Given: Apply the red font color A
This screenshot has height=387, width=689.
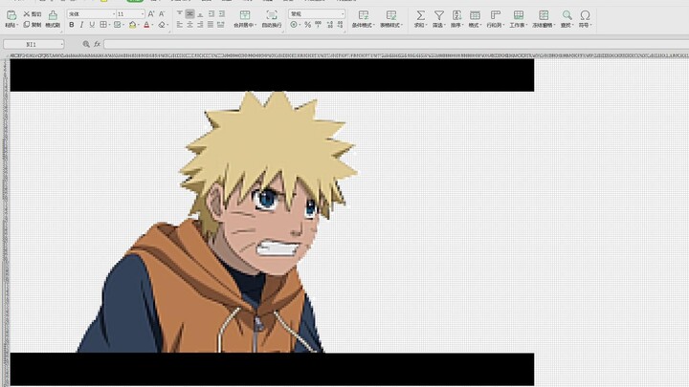Looking at the screenshot, I should 146,25.
